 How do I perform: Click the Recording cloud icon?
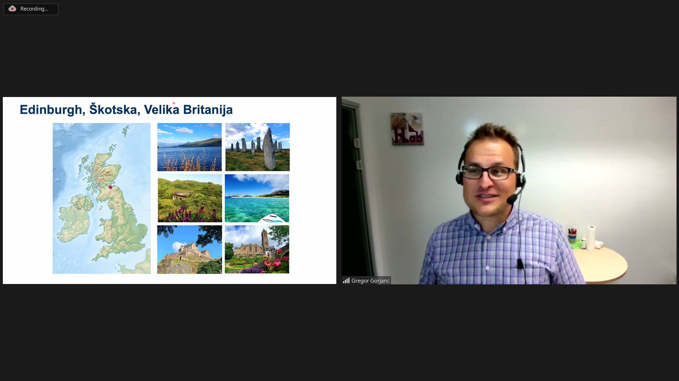[12, 9]
